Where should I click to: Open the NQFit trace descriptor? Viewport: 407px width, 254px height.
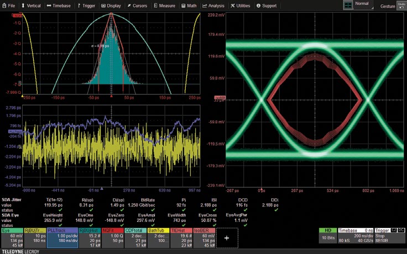pos(113,237)
